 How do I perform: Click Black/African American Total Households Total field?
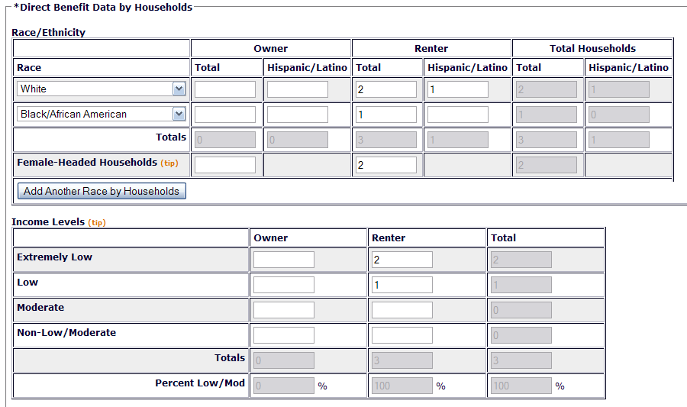coord(547,115)
